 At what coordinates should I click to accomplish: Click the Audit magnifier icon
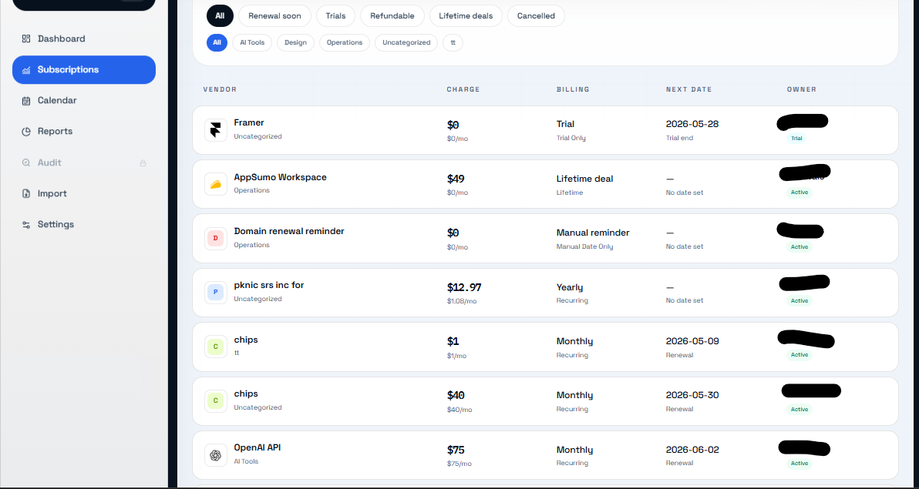[25, 162]
